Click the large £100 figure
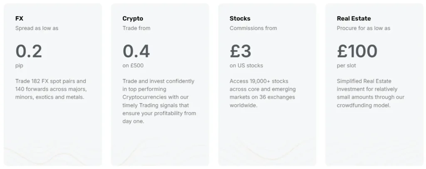426x169 pixels. point(357,51)
